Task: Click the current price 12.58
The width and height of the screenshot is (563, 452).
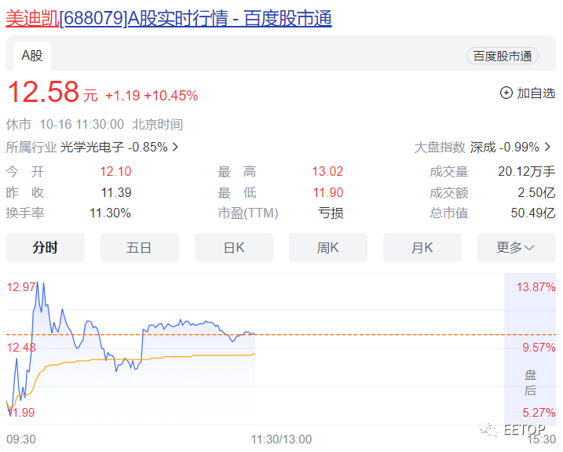Action: [x=43, y=92]
